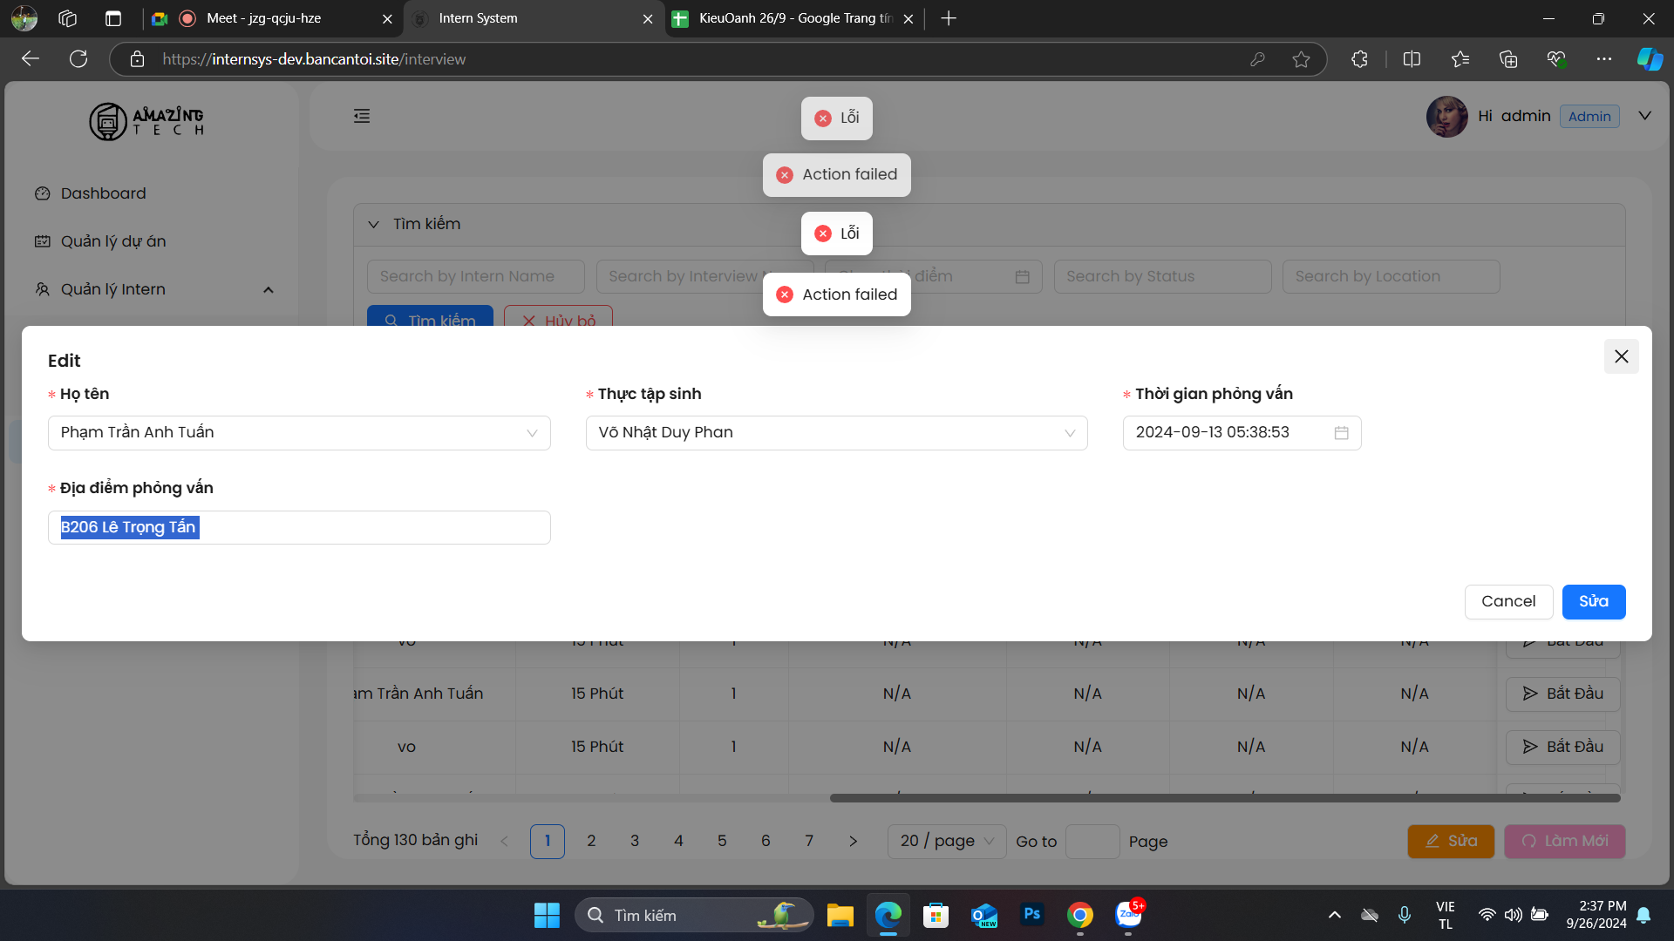Open browser extensions puzzle icon
This screenshot has width=1674, height=941.
tap(1359, 59)
